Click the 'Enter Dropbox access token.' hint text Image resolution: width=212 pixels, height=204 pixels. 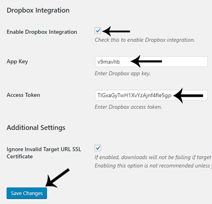coord(128,107)
